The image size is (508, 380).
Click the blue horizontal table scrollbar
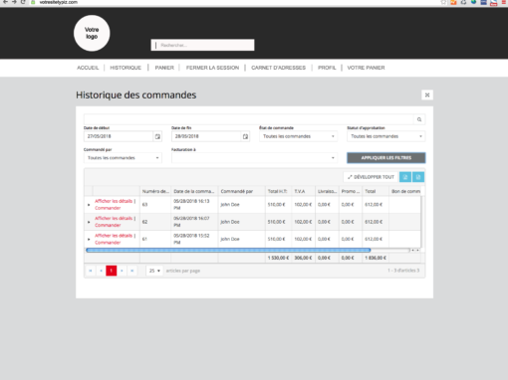coord(228,251)
